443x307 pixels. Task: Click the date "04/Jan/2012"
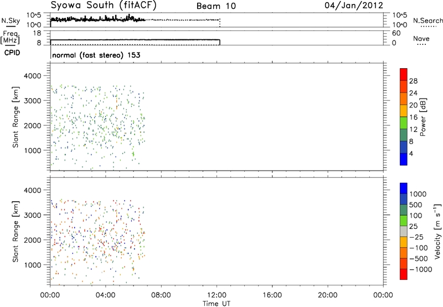point(354,6)
